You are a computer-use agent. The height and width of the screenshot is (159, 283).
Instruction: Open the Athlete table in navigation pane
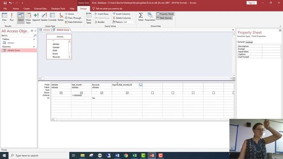(11, 43)
